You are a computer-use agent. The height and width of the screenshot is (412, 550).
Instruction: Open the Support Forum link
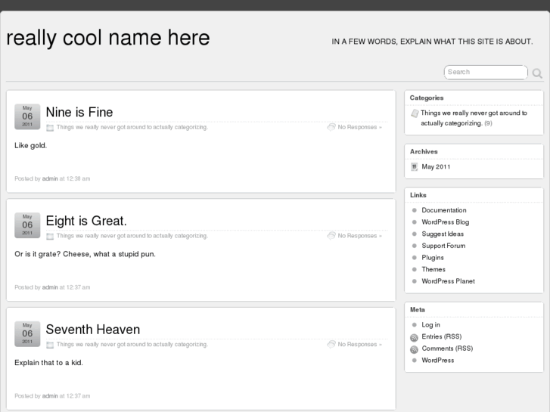click(x=444, y=246)
